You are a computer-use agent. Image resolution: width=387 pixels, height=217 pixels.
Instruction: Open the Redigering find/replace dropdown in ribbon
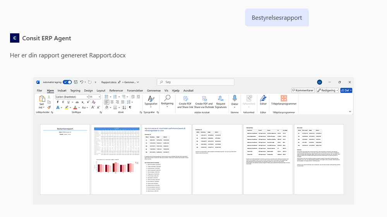(167, 107)
